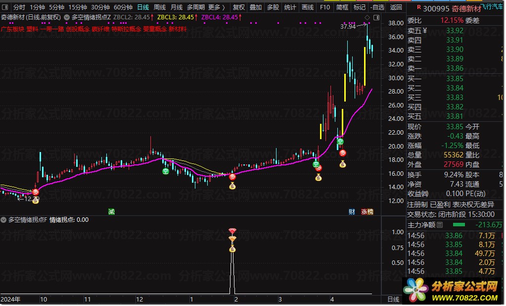506x306 pixels.
Task: Click 换手 value 9.24%
Action: [x=454, y=175]
